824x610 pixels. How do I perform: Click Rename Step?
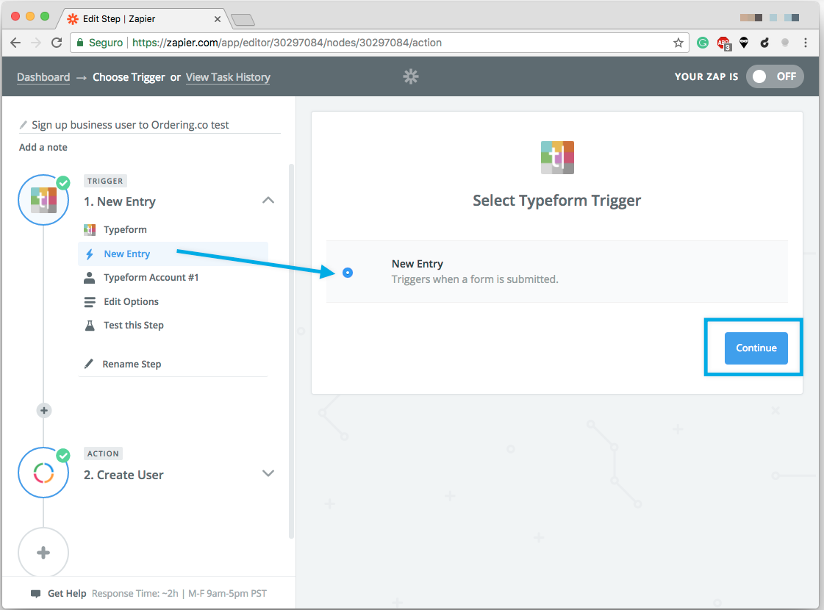pyautogui.click(x=132, y=364)
